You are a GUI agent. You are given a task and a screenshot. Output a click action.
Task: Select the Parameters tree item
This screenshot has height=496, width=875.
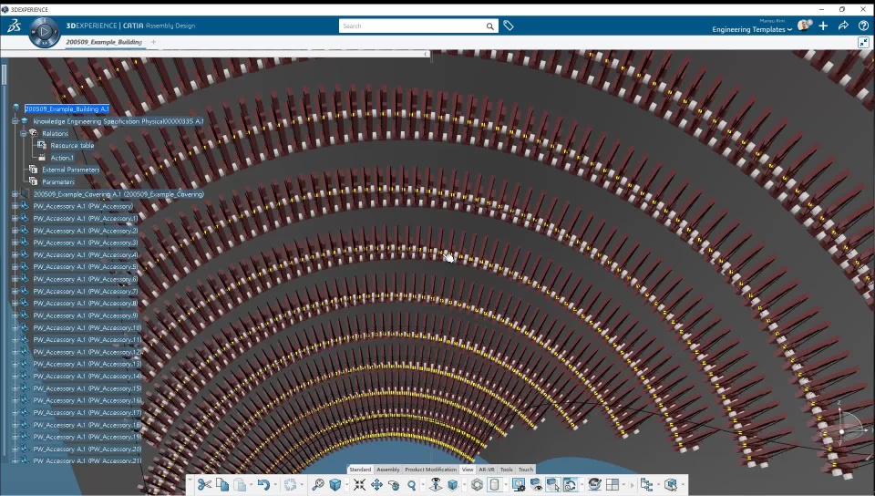pyautogui.click(x=58, y=181)
